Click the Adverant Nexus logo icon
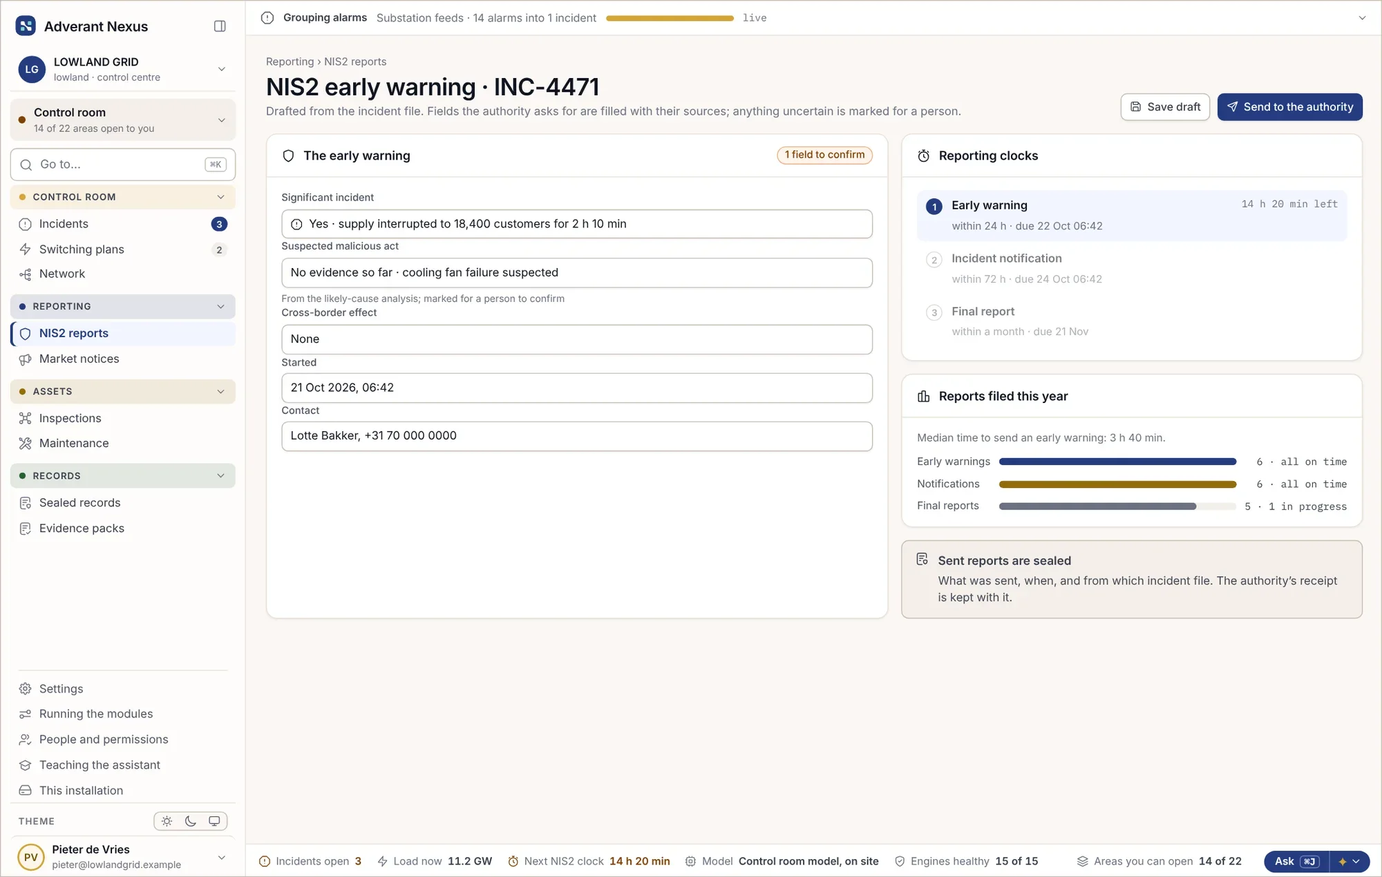This screenshot has width=1382, height=877. (x=26, y=26)
